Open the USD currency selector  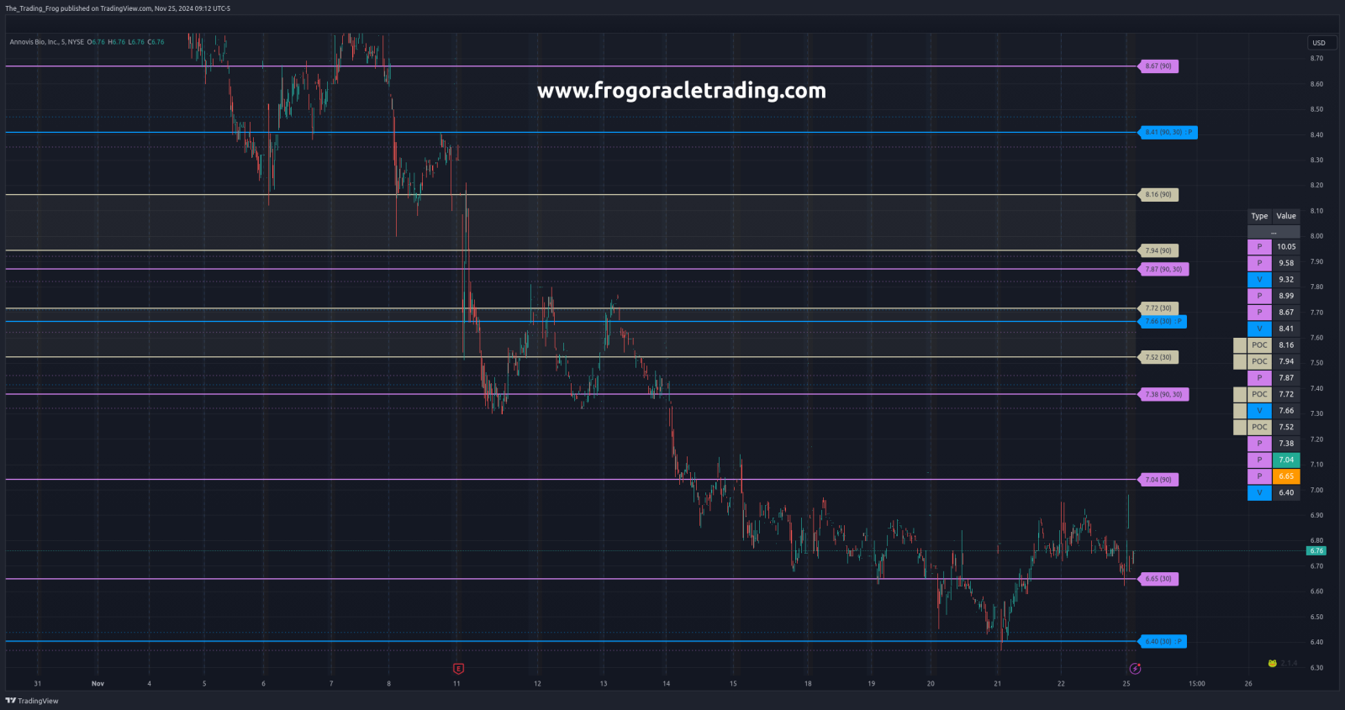click(1320, 43)
